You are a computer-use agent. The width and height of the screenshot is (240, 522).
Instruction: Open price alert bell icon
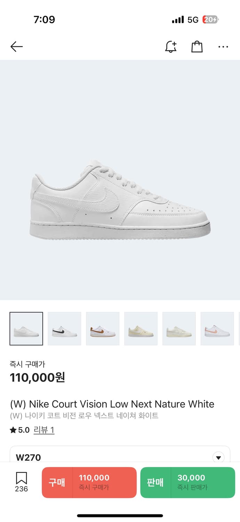[170, 47]
